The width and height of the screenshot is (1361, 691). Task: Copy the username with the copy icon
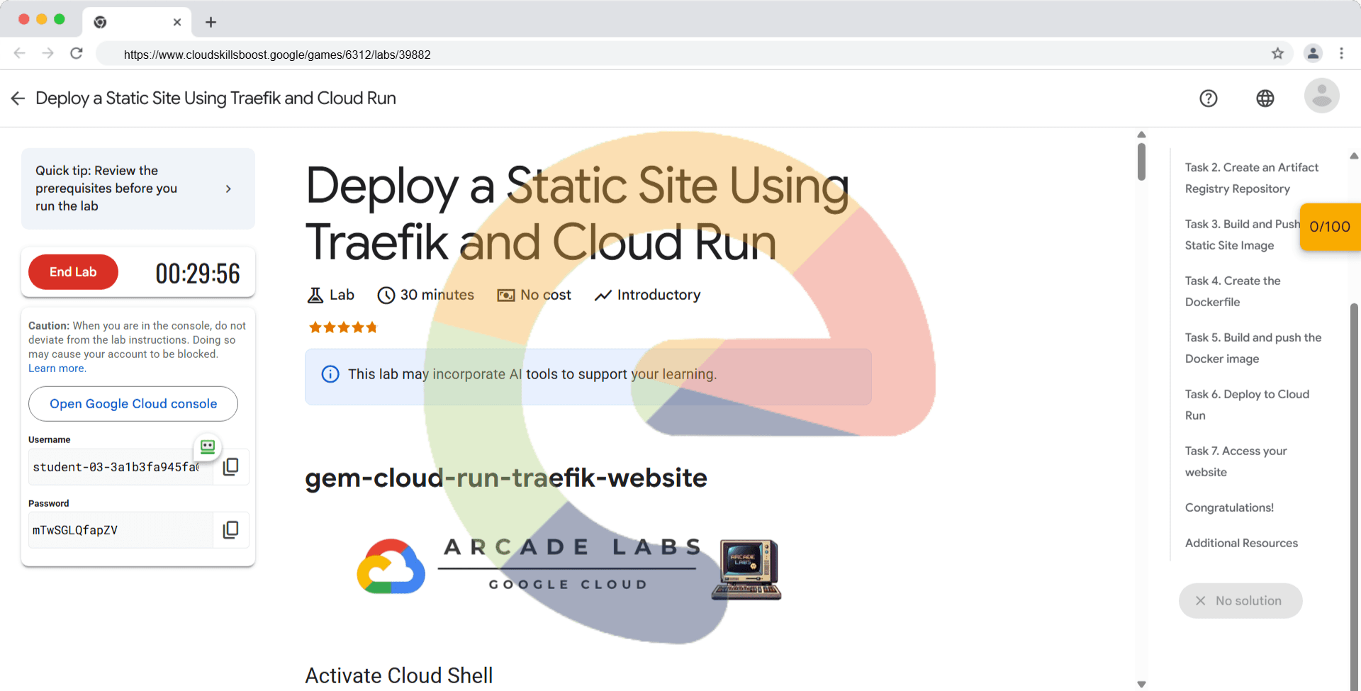(x=230, y=467)
